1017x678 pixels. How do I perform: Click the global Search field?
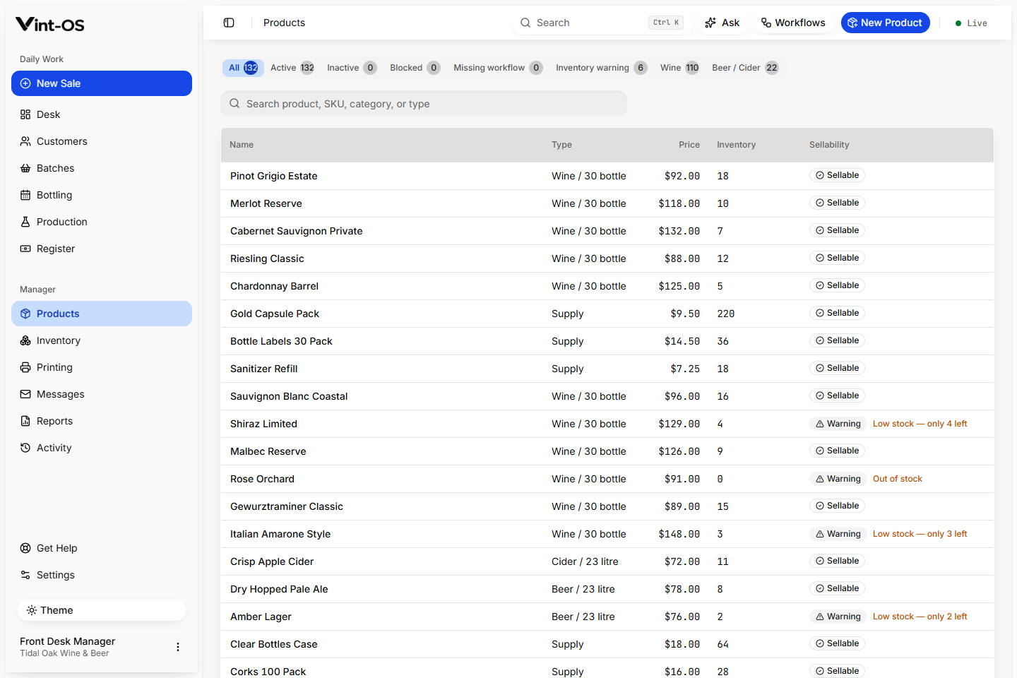point(602,23)
